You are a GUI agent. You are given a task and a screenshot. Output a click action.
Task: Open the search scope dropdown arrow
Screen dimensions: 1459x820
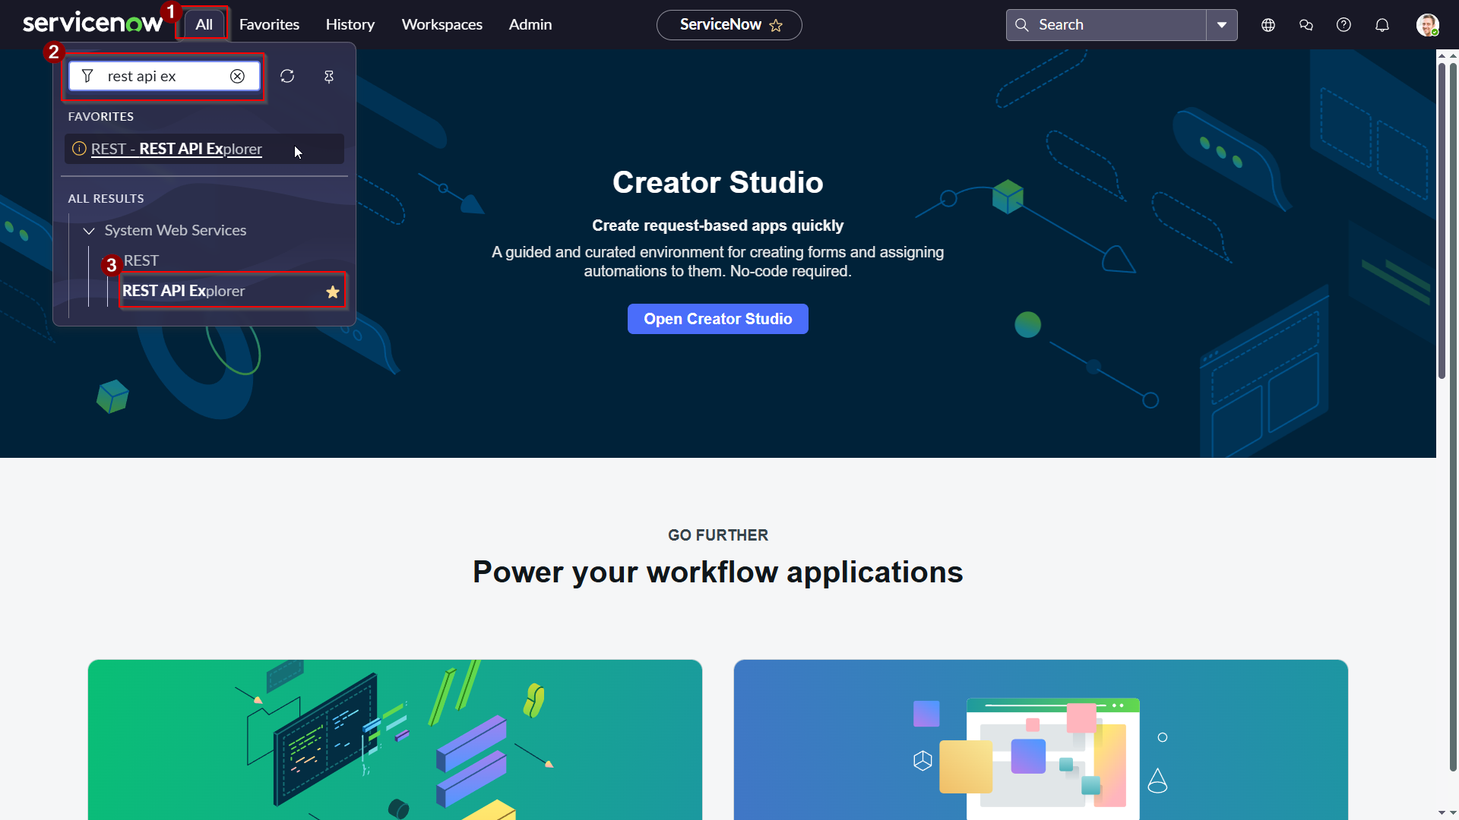click(x=1221, y=25)
